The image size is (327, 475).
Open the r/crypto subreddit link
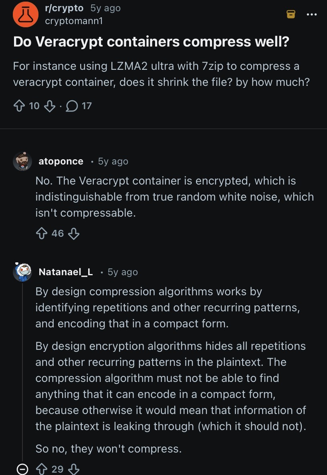64,8
